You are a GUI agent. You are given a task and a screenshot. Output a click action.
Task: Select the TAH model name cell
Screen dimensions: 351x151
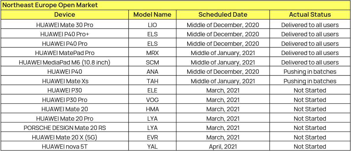(152, 81)
